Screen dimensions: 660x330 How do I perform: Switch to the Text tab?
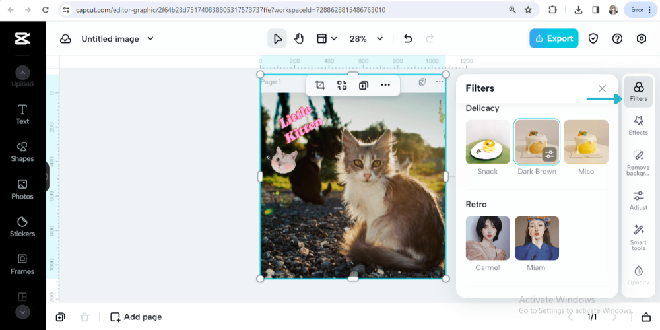[x=22, y=114]
